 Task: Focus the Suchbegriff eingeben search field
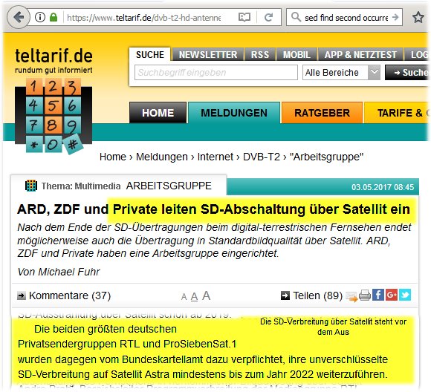(216, 73)
